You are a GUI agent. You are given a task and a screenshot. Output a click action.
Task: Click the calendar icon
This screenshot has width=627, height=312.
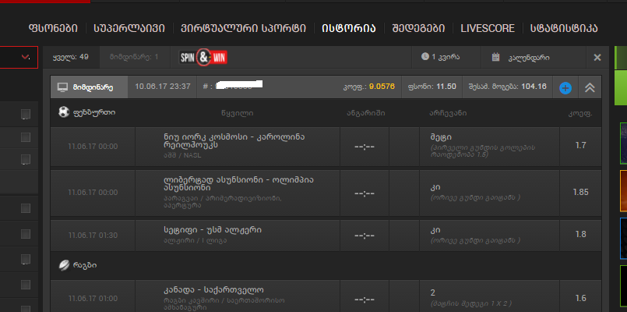click(496, 57)
